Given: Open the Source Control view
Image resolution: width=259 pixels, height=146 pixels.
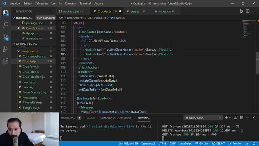Looking at the screenshot, I should pos(6,37).
